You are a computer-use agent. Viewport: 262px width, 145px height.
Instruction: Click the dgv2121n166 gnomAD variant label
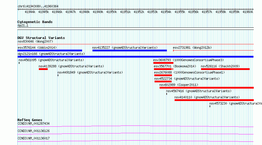point(51,54)
